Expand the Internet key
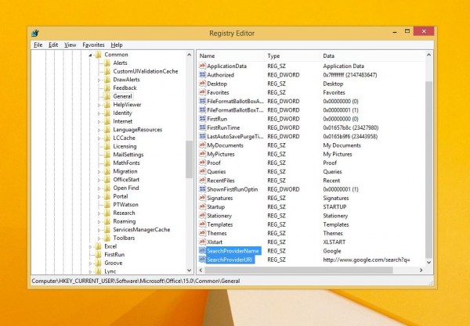470x326 pixels. (x=99, y=122)
